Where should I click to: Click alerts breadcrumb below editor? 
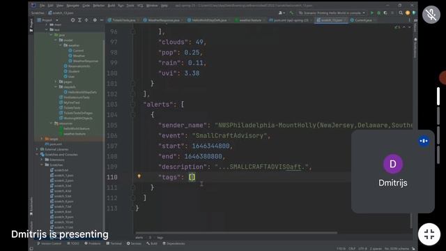[139, 237]
